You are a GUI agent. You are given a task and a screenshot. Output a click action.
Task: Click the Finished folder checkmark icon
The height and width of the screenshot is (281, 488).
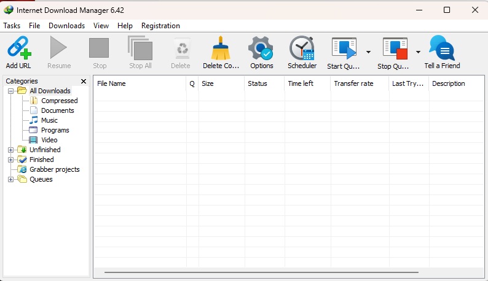(22, 160)
